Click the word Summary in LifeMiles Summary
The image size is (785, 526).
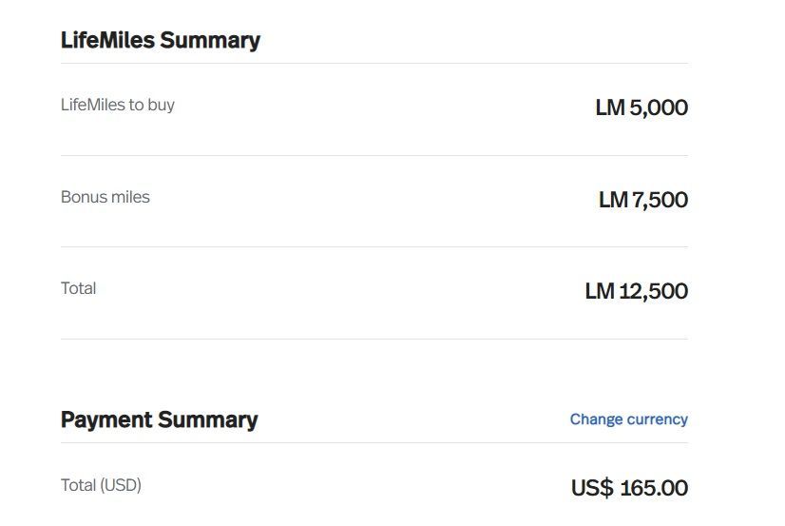click(210, 41)
